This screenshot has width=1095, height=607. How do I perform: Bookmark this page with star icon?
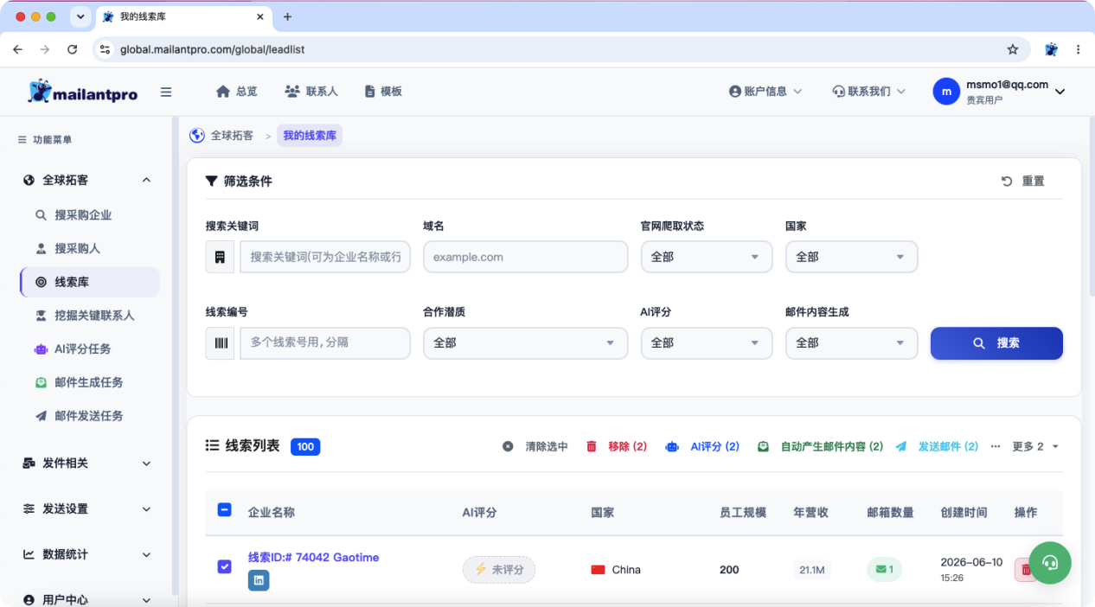pos(1013,49)
